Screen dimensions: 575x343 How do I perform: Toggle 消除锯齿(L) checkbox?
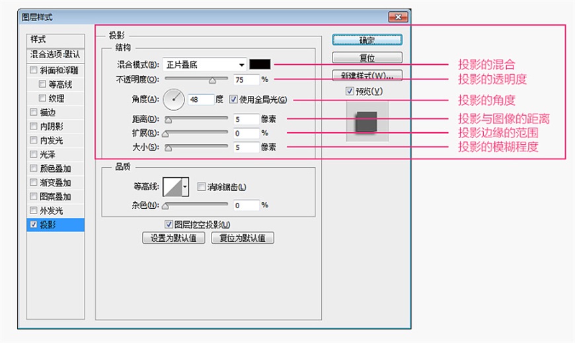coord(201,187)
